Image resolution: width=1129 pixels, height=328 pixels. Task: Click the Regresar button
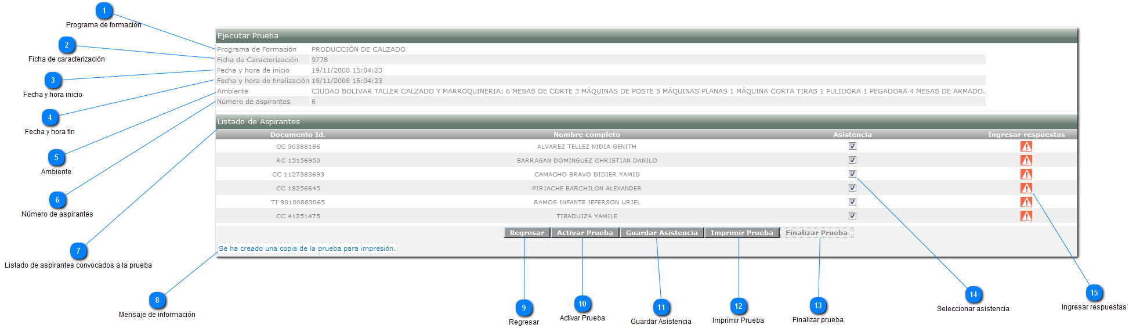pyautogui.click(x=527, y=233)
